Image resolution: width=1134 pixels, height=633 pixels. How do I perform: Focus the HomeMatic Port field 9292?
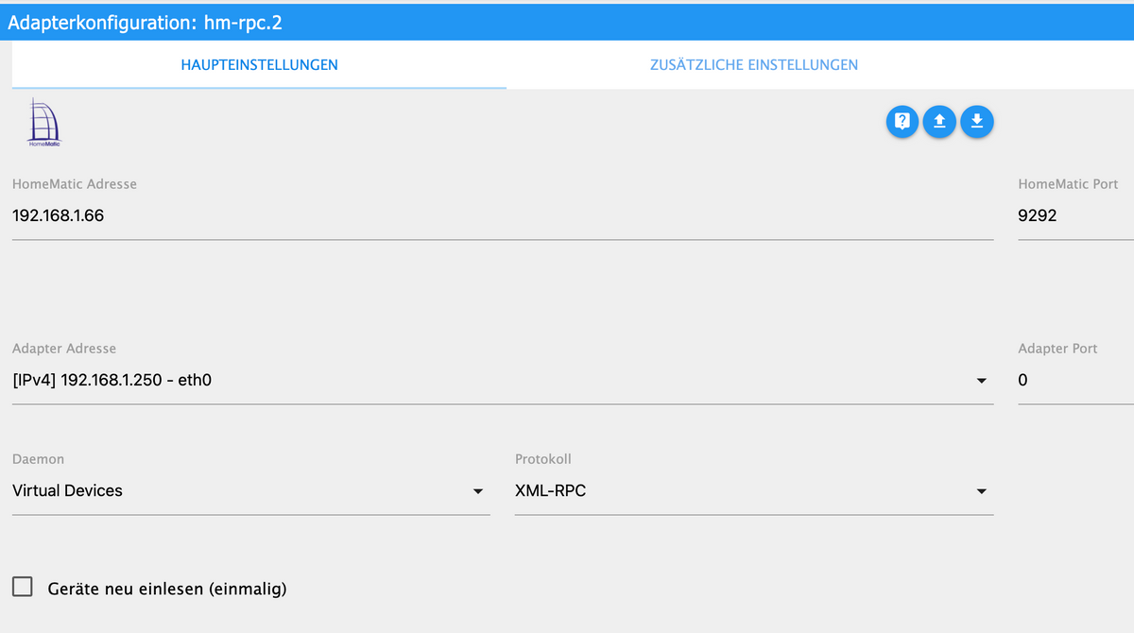[x=1075, y=215]
